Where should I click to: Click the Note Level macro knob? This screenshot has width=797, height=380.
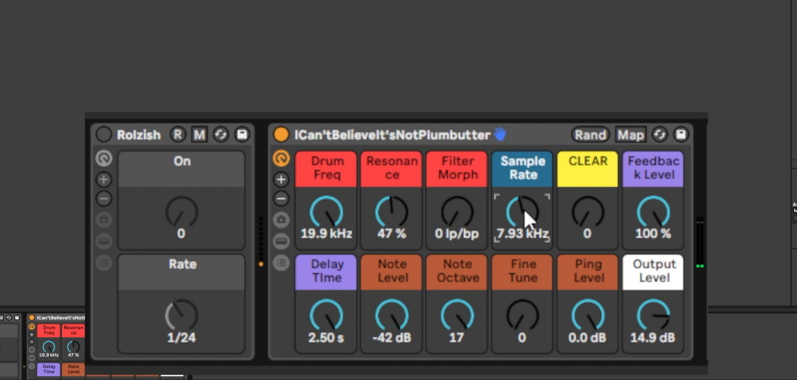(392, 316)
